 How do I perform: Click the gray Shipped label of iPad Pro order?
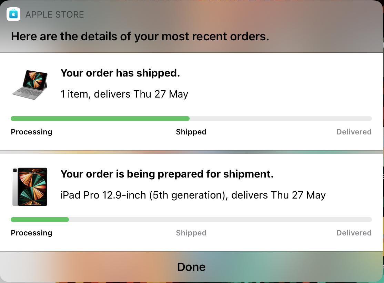(x=191, y=233)
